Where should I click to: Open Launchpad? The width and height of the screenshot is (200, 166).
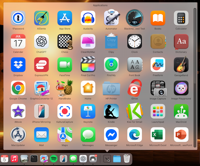click(x=158, y=111)
